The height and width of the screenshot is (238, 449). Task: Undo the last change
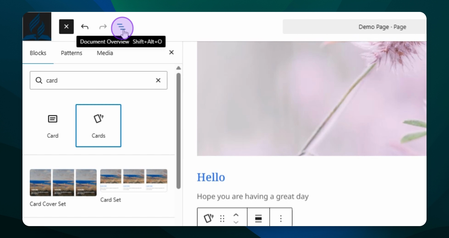(x=85, y=26)
